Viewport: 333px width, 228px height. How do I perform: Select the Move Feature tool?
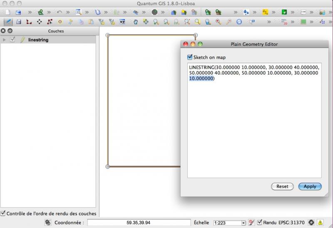(39, 22)
